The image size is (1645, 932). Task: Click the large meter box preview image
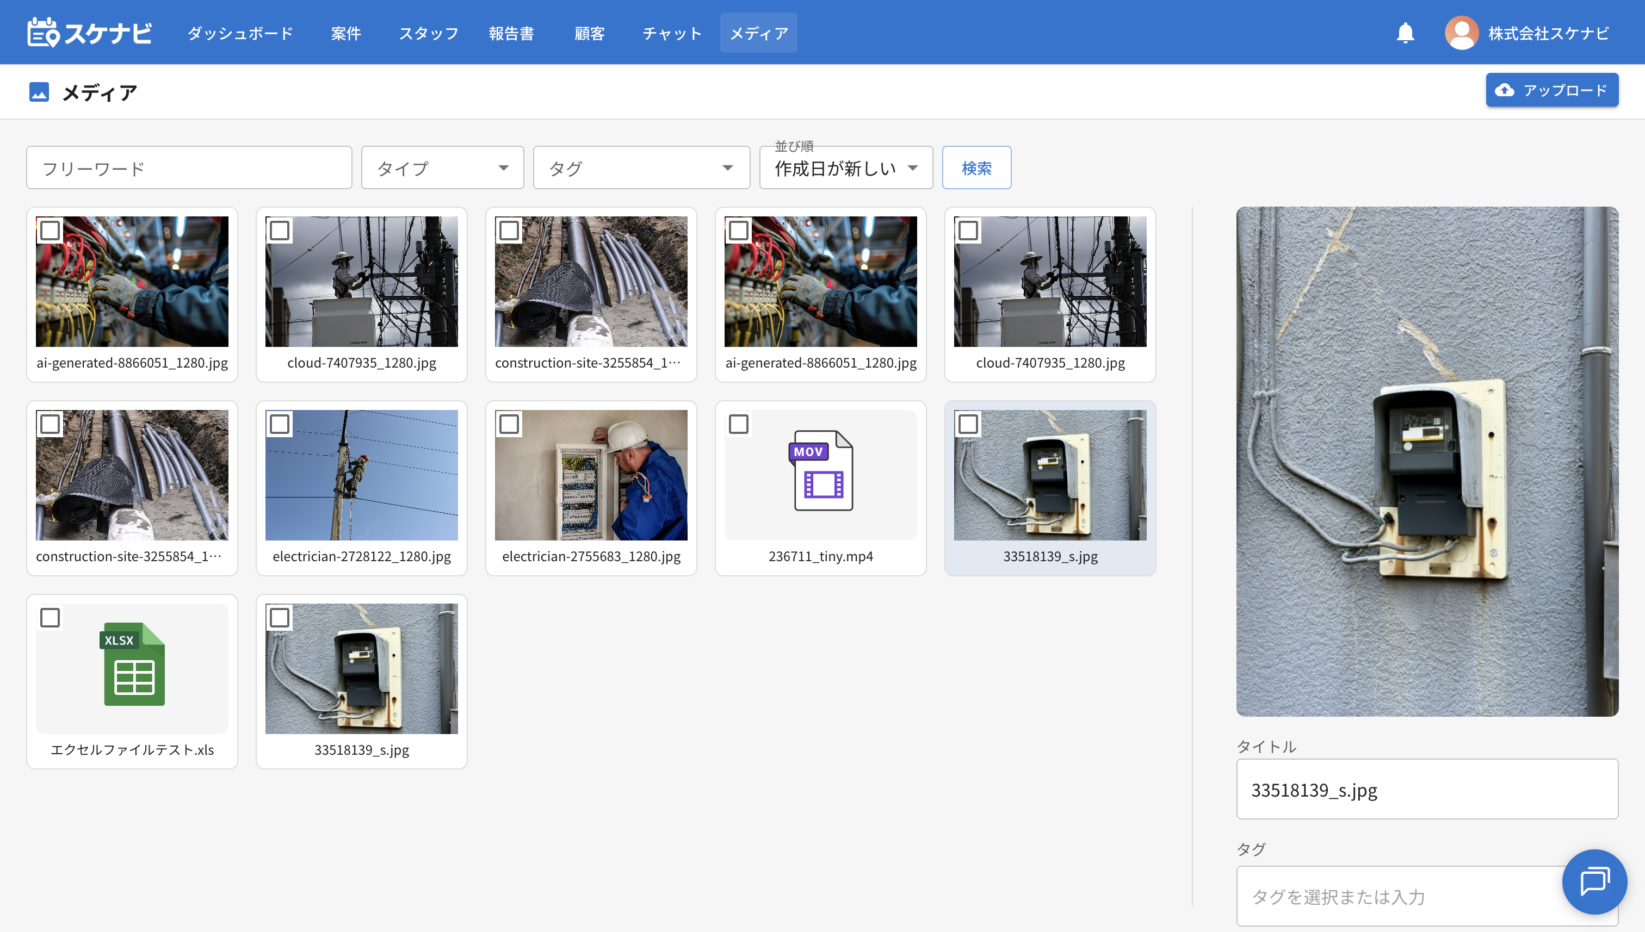tap(1427, 461)
